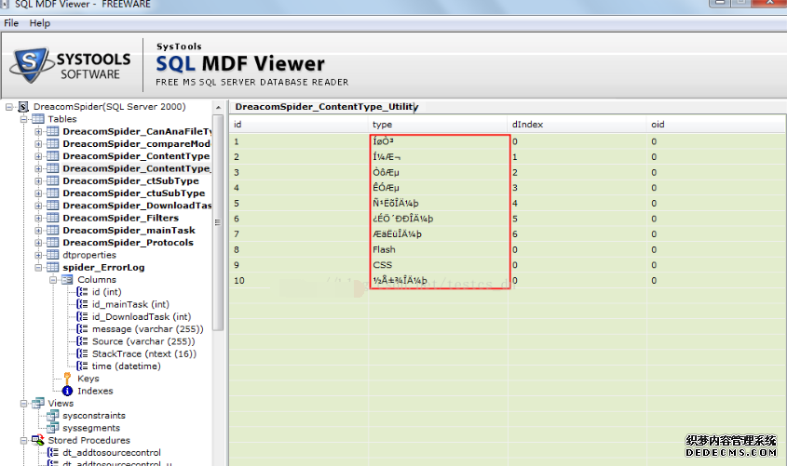Collapse the Views folder node
787x466 pixels.
click(23, 404)
